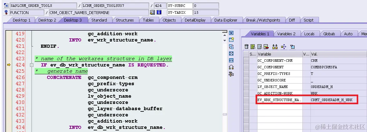Click the GC_COMPONENT variable cell
This screenshot has height=132, width=367.
pyautogui.click(x=280, y=67)
